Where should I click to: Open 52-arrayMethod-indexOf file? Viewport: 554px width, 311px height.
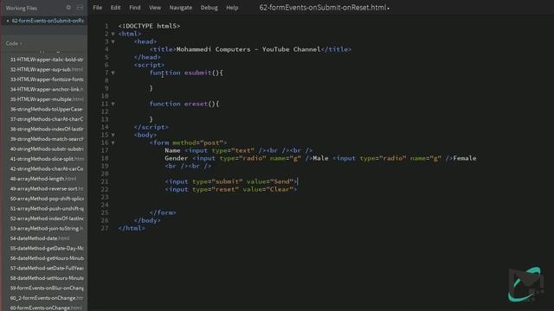[x=47, y=219]
